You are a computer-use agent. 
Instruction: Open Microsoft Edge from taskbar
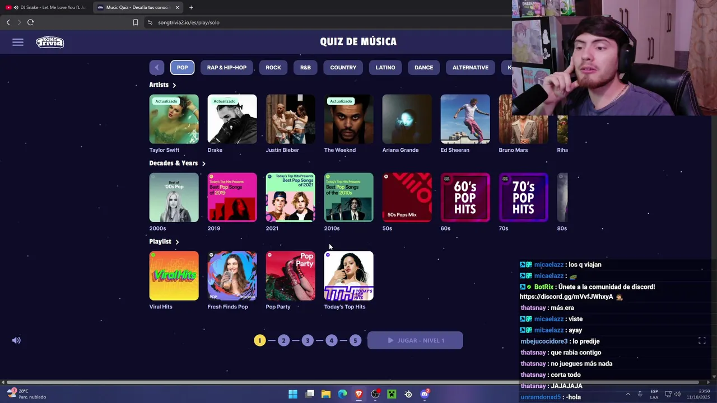click(342, 394)
